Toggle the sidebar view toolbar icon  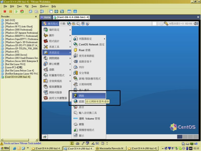(51, 11)
